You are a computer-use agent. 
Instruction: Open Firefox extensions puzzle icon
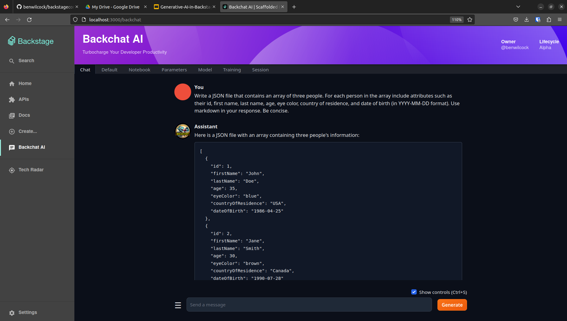pos(549,20)
